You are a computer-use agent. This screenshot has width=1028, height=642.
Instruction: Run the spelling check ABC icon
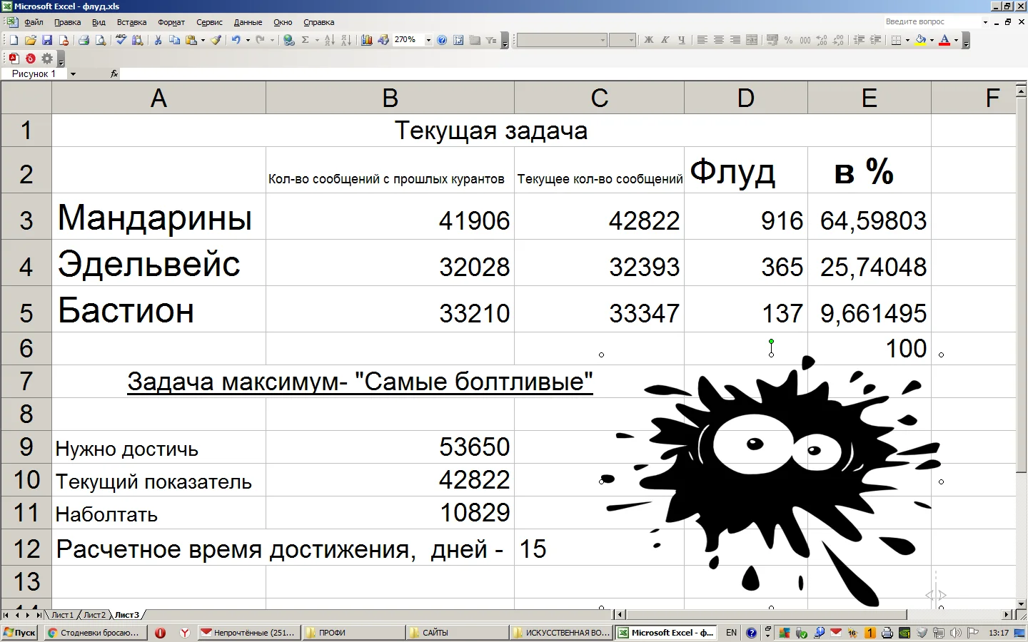click(x=121, y=41)
